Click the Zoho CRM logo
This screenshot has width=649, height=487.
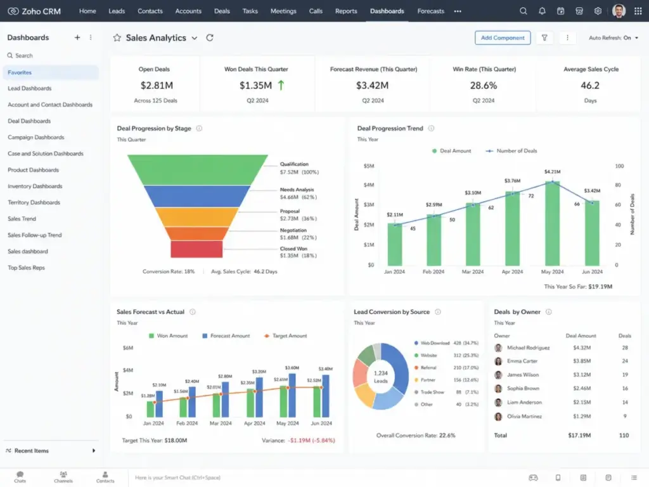tap(34, 11)
